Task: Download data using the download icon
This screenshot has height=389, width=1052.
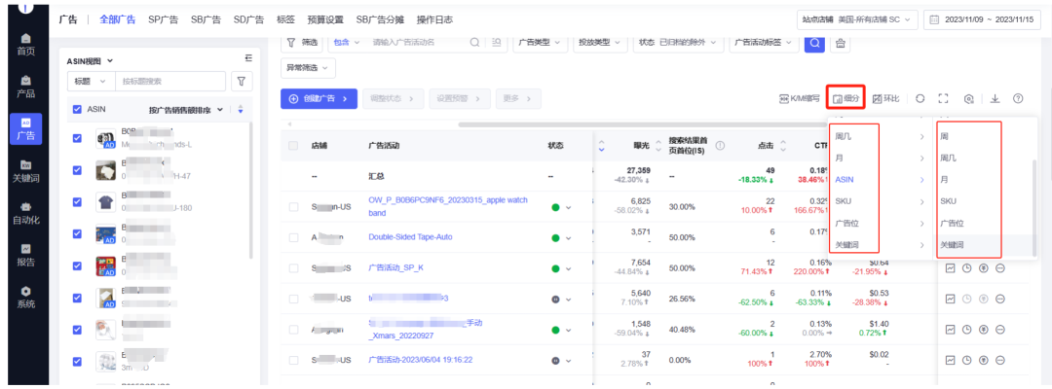Action: pyautogui.click(x=995, y=98)
